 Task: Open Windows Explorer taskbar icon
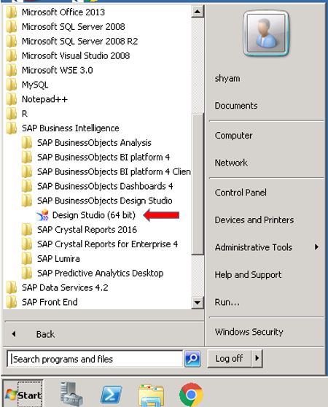151,395
